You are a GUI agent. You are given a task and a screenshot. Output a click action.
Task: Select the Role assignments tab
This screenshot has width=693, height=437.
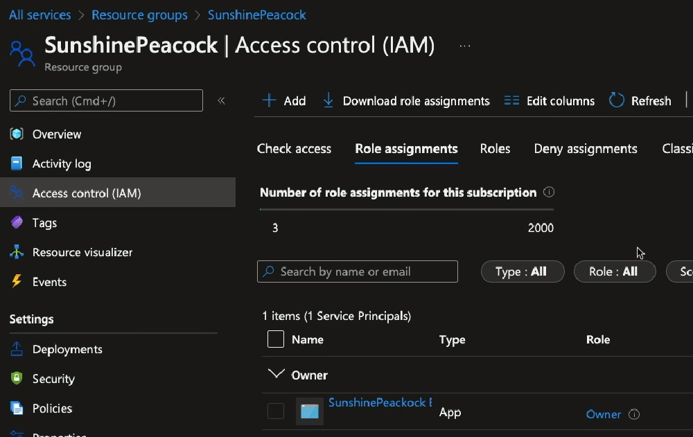[x=406, y=149]
